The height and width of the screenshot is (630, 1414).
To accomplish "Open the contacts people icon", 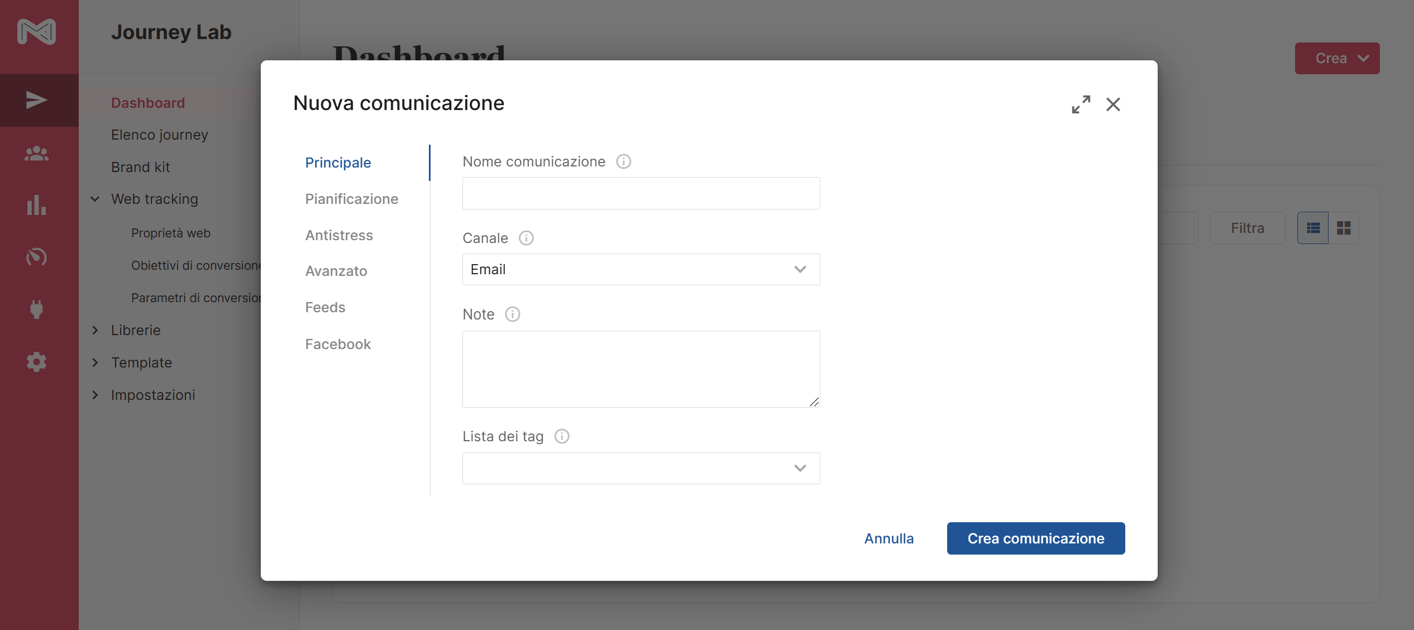I will [x=37, y=153].
